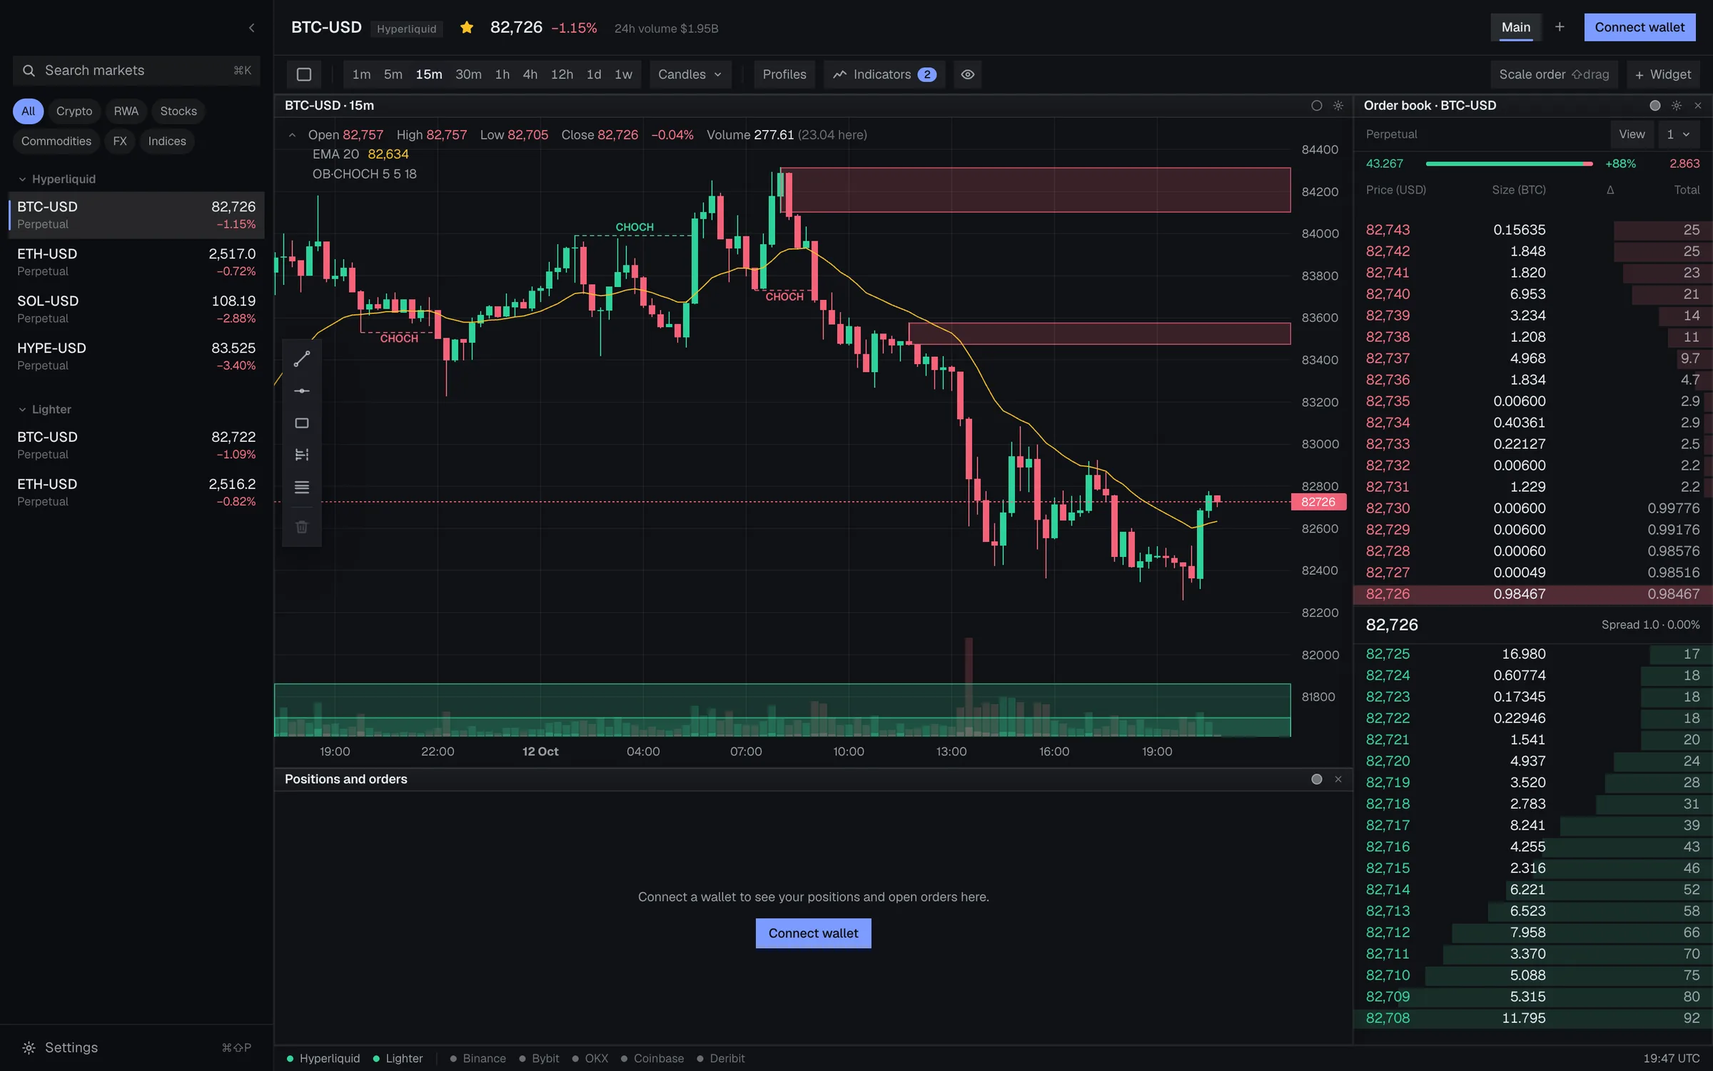This screenshot has height=1071, width=1713.
Task: Select the 5m timeframe
Action: point(393,74)
